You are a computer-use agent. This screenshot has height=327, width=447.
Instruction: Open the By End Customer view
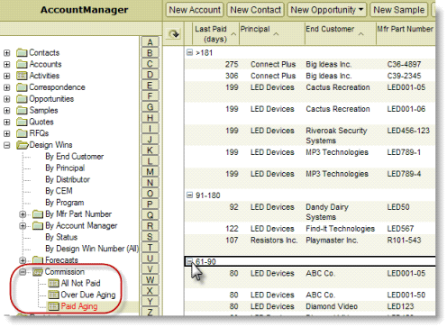point(75,157)
